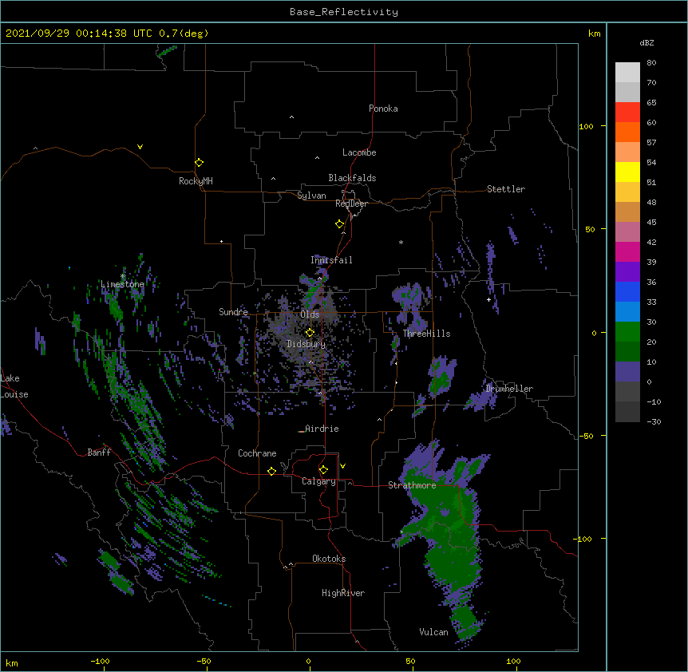Click the -50 tick on the right axis

[586, 436]
